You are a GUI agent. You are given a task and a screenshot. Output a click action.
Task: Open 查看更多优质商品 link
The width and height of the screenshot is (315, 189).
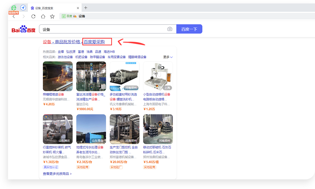click(57, 174)
